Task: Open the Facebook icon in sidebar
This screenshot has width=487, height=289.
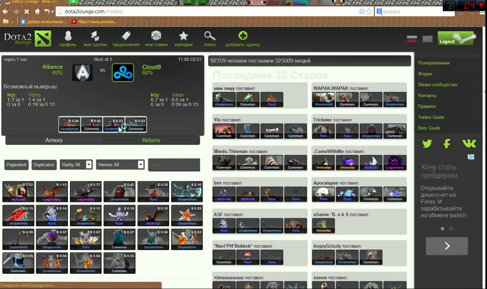Action: [x=447, y=143]
